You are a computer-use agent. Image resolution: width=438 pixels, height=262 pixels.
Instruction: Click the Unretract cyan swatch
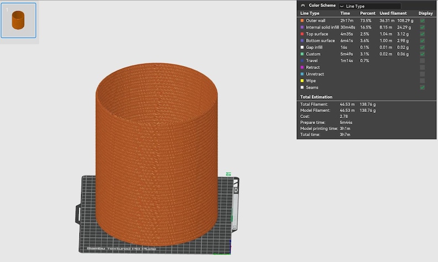(302, 74)
